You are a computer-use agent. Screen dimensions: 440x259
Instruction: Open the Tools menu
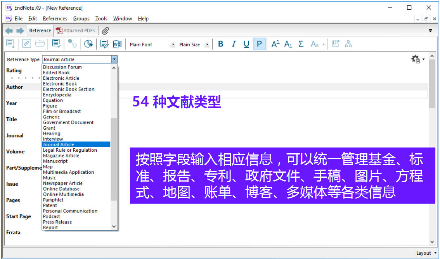[101, 19]
